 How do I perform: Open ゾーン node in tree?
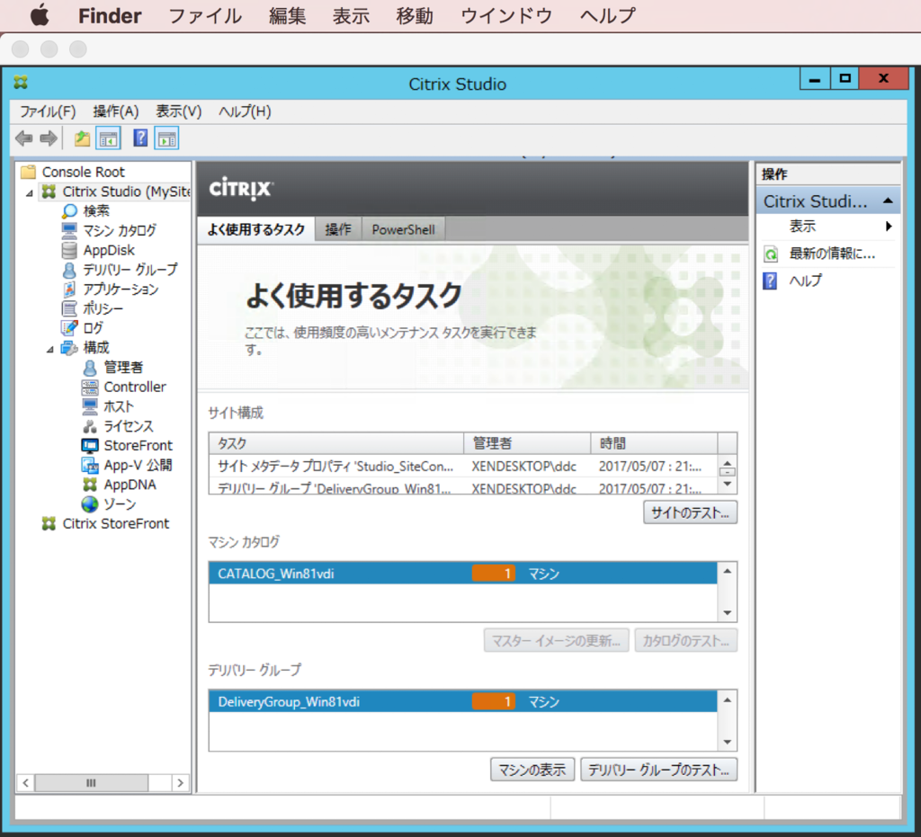click(x=120, y=504)
